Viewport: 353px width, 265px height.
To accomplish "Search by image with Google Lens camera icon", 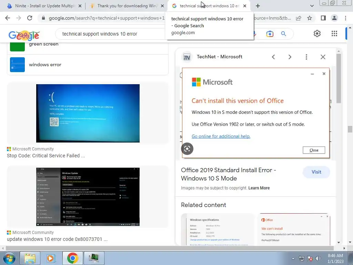I will [270, 34].
